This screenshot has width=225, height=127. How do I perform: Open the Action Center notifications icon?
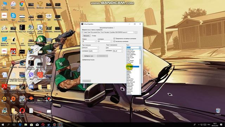[221, 125]
